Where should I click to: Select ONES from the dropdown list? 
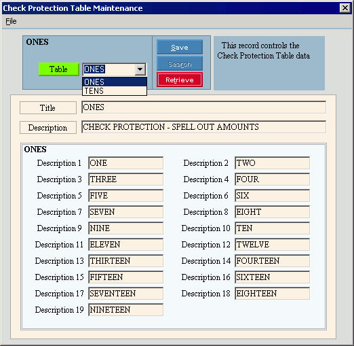click(x=115, y=82)
